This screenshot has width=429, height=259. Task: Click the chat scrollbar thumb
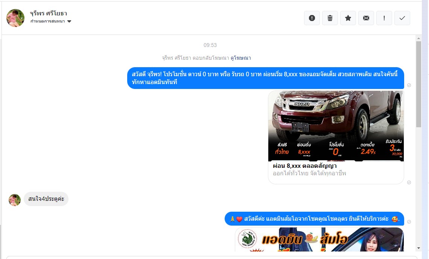click(418, 84)
